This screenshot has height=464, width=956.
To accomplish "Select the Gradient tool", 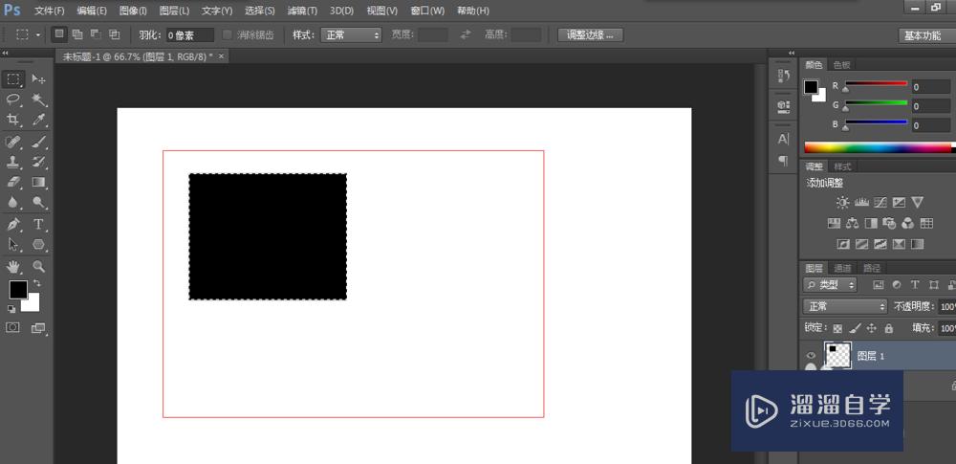I will pos(39,182).
